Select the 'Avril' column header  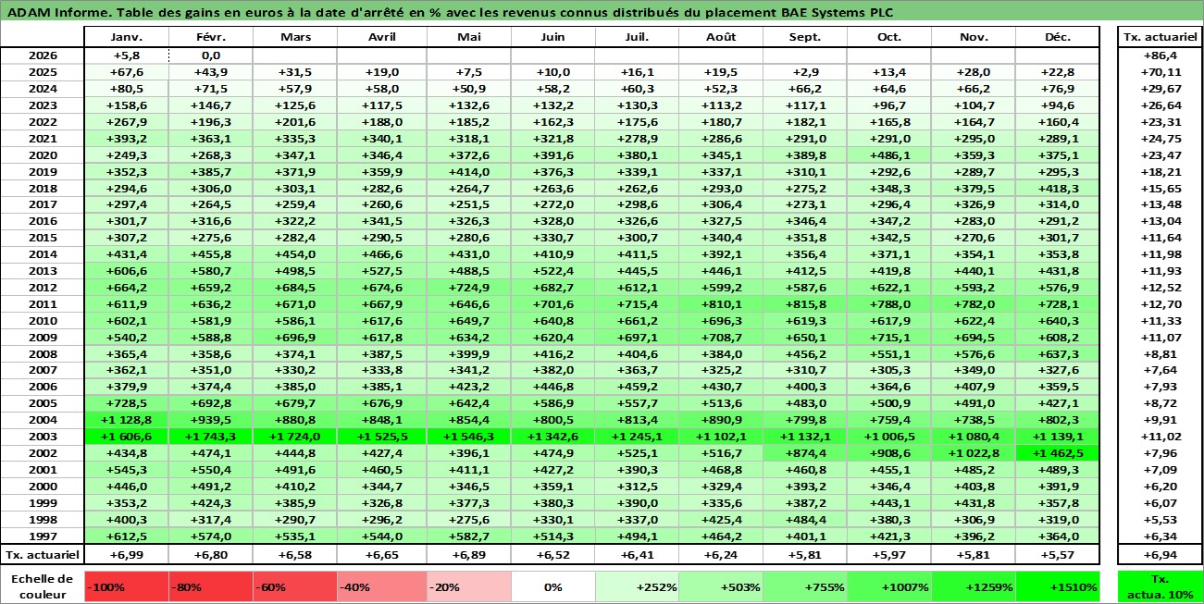click(x=380, y=37)
